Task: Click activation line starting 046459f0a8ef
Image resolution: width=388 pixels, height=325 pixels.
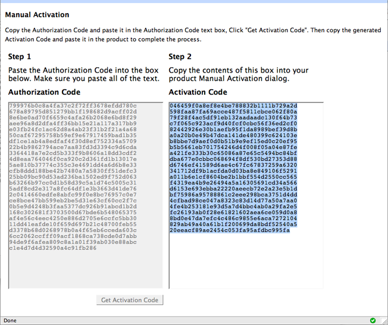Action: point(233,106)
